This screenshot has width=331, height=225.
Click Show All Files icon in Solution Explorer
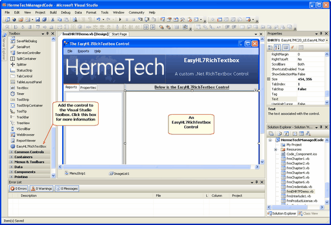point(279,134)
